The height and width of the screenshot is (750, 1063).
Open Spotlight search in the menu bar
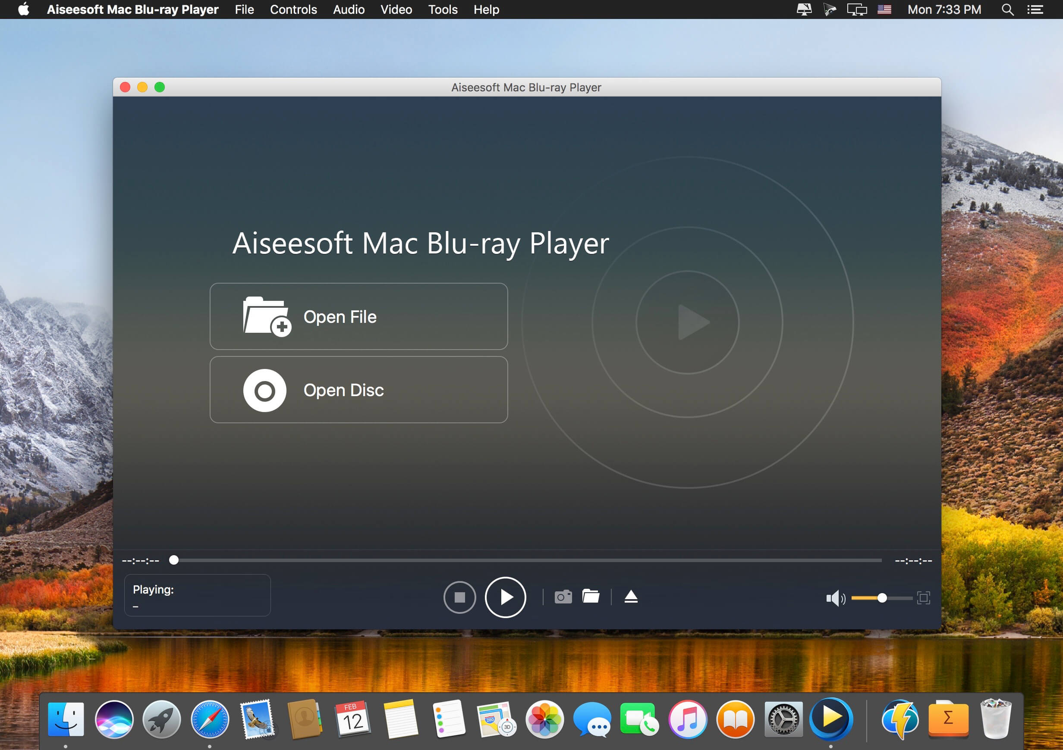[x=1007, y=9]
